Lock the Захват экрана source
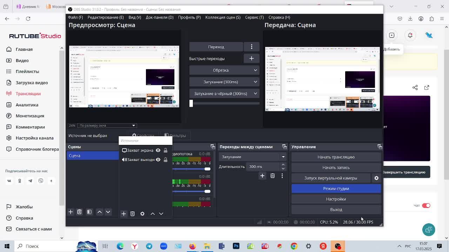This screenshot has width=449, height=252. (x=166, y=150)
